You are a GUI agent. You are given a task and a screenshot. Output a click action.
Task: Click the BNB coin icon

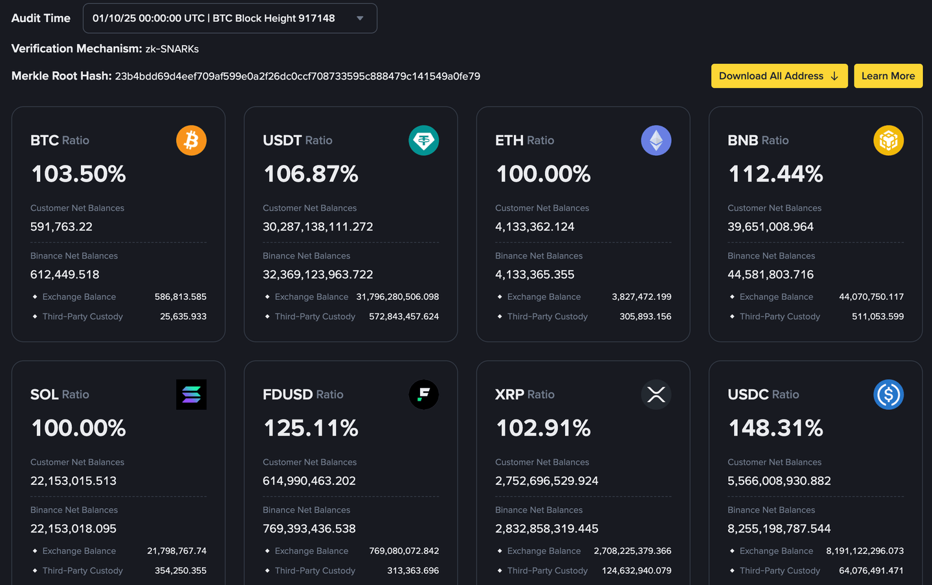[x=888, y=140]
